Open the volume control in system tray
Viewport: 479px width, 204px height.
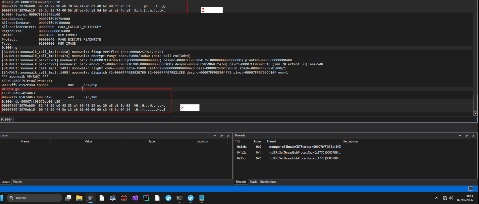pos(451,198)
